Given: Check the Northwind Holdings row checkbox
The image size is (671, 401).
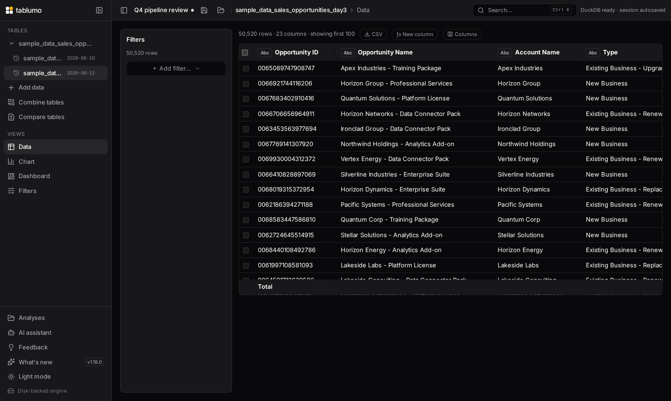Looking at the screenshot, I should tap(246, 144).
